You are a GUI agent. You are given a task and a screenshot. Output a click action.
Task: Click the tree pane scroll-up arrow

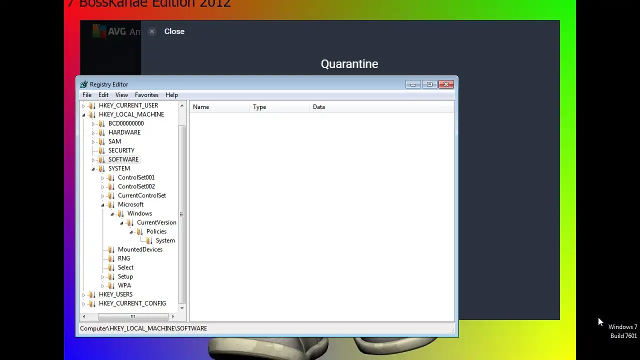pos(182,105)
